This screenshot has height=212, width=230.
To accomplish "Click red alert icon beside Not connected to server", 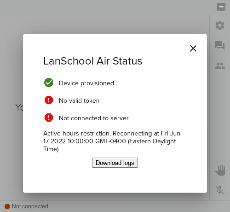I will pyautogui.click(x=49, y=118).
